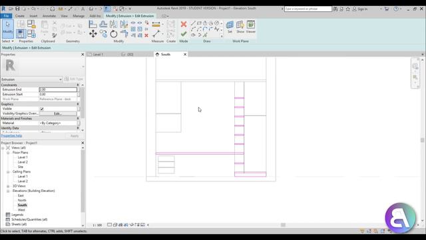Open the Site floor plan in browser

coord(21,167)
